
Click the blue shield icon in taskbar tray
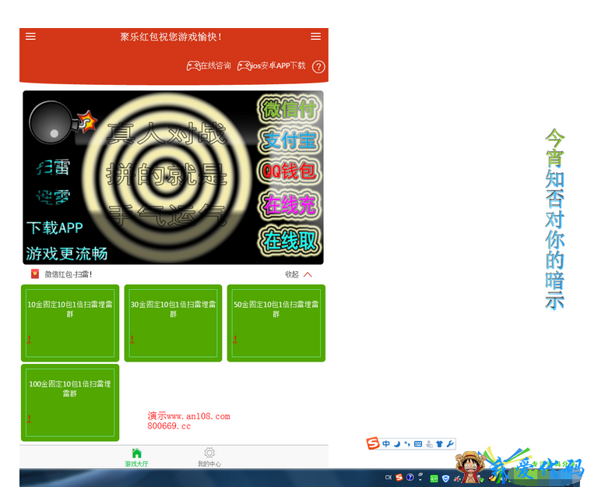click(x=445, y=478)
